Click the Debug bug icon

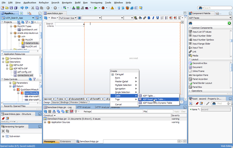coord(103,8)
